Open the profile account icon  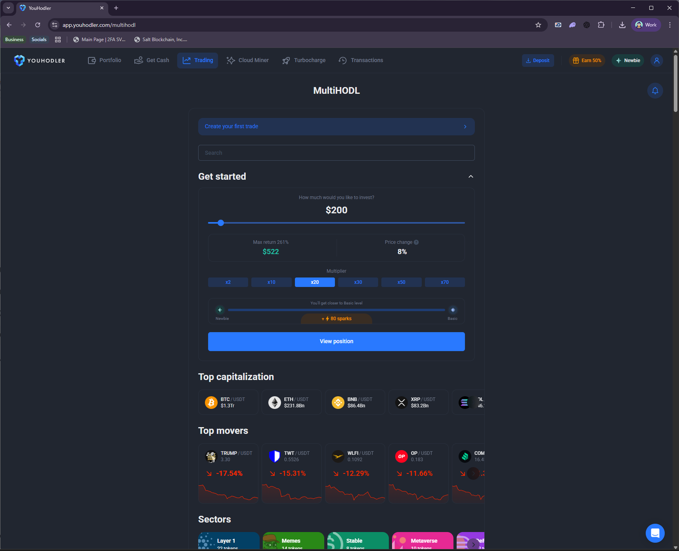click(x=656, y=60)
